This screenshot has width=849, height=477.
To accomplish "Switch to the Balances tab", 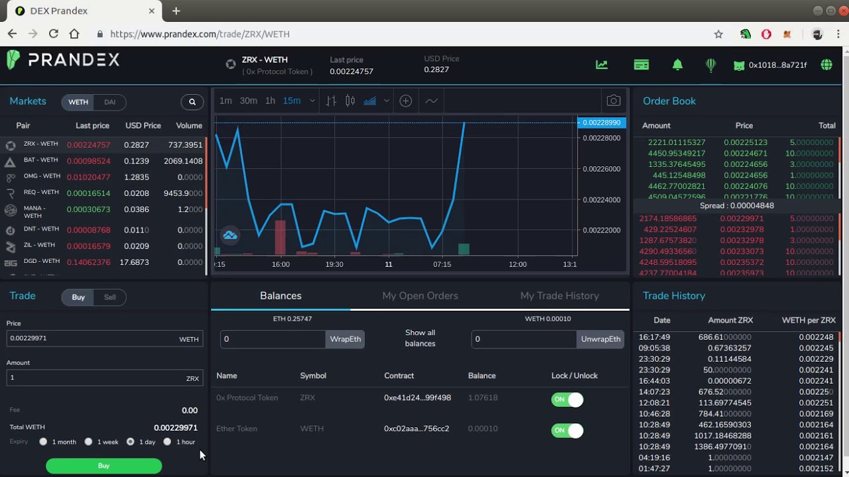I will pos(281,296).
